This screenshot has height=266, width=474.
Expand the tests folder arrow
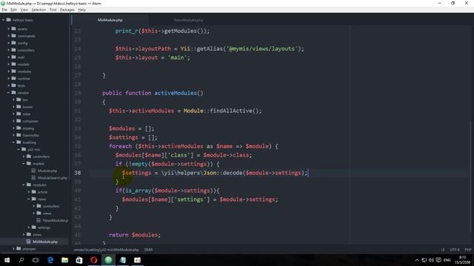tap(8, 86)
